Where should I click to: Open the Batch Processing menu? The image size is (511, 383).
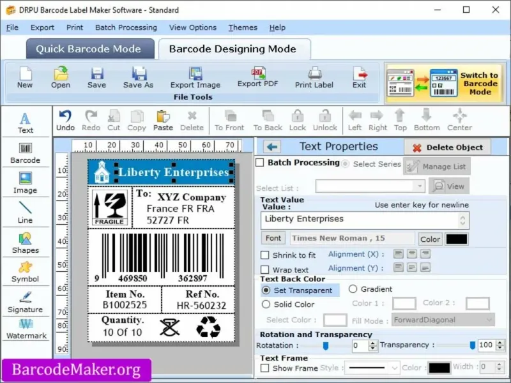pyautogui.click(x=126, y=27)
